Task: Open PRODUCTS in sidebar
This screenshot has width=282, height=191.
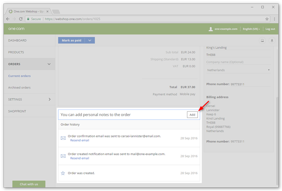Action: coord(16,52)
